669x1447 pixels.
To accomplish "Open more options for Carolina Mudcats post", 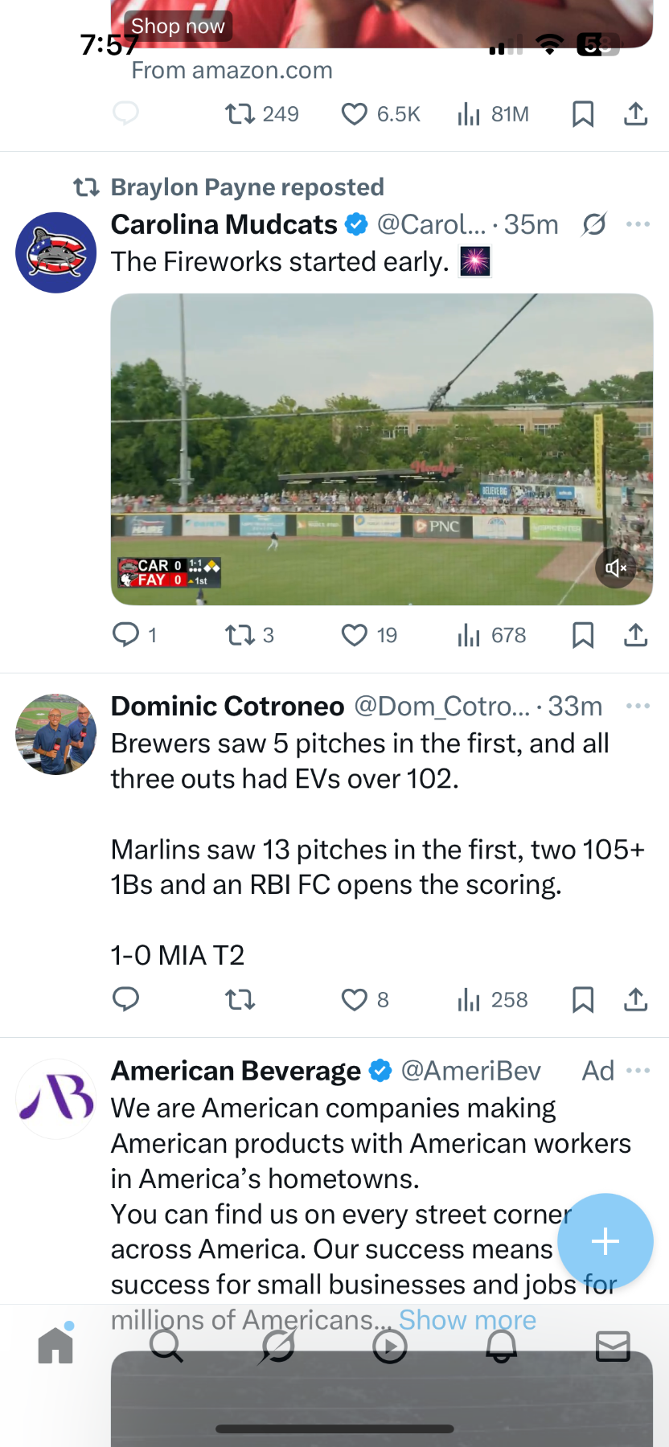I will 638,224.
